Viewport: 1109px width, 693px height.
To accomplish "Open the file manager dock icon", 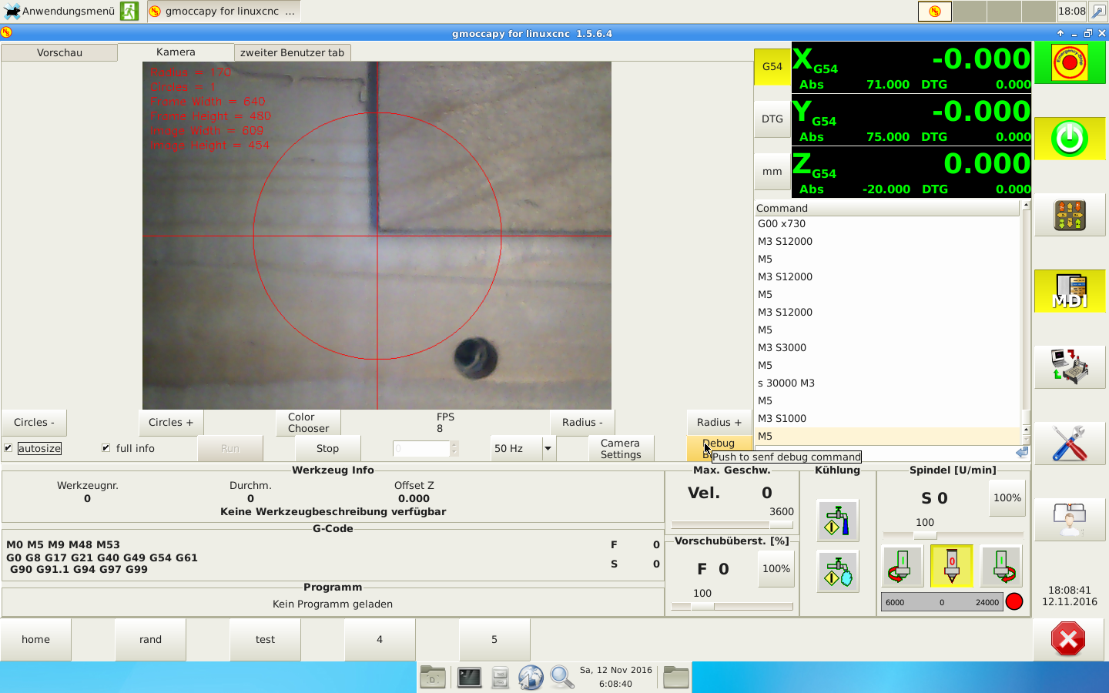I will tap(433, 677).
